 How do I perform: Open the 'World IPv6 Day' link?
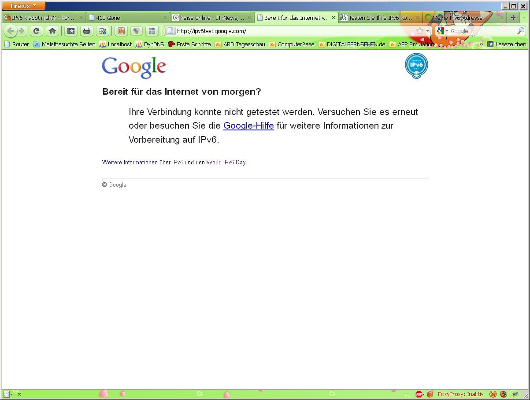click(226, 163)
